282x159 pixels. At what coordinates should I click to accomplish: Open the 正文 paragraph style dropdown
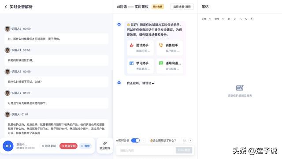(206, 19)
